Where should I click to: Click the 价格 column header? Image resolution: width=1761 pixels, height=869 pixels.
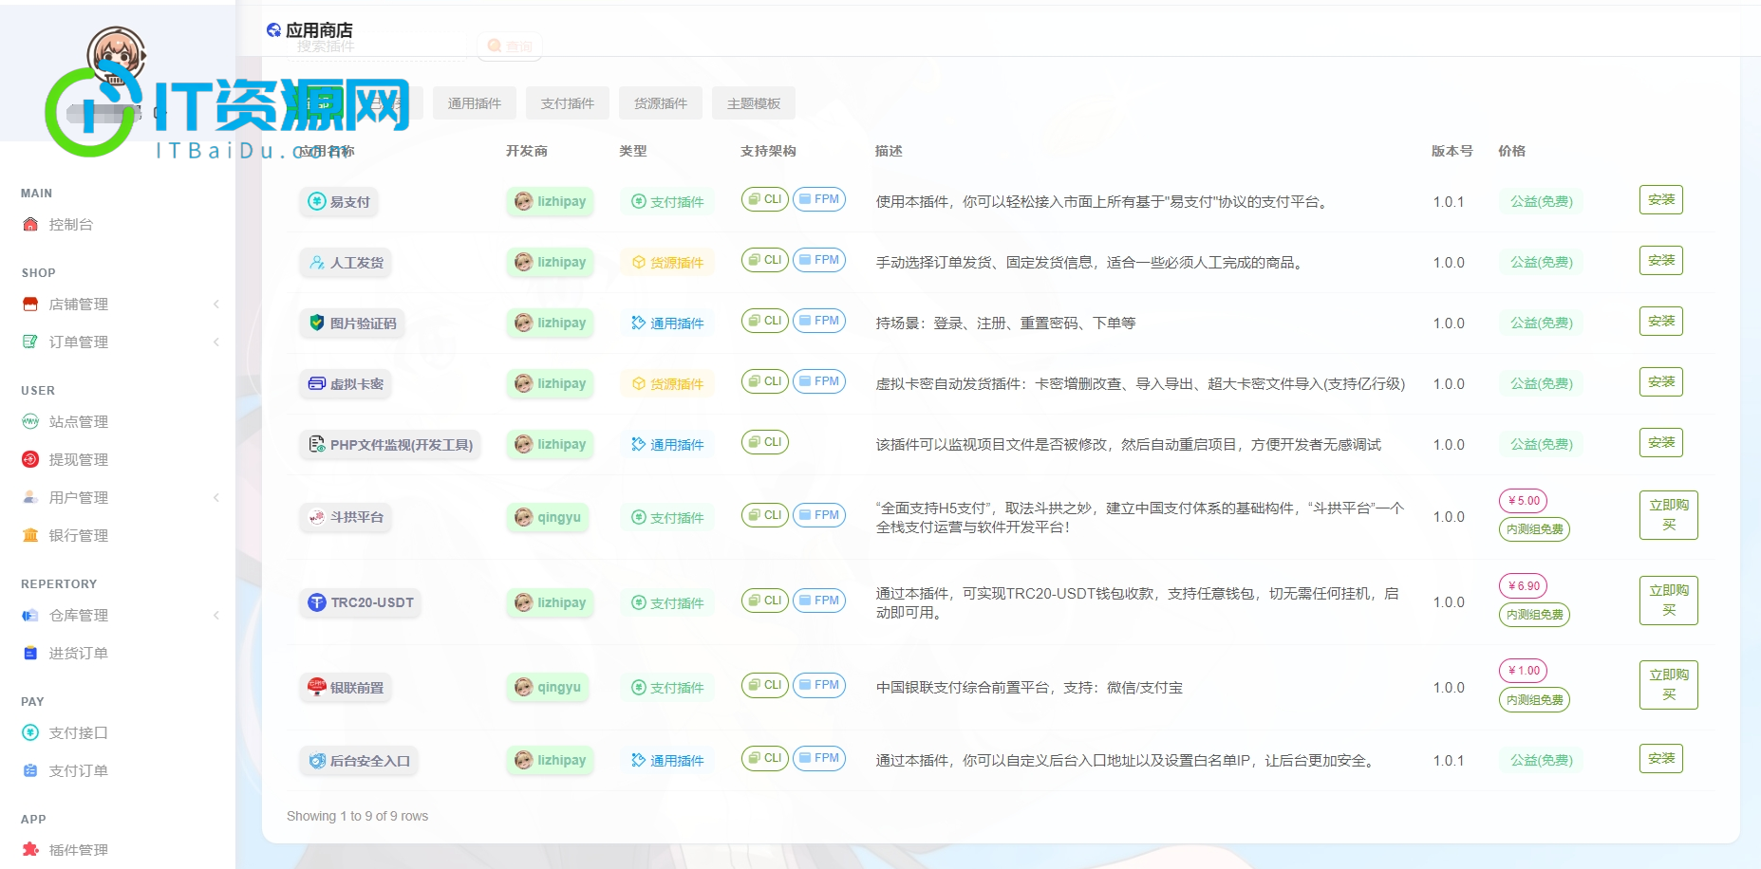(x=1511, y=151)
